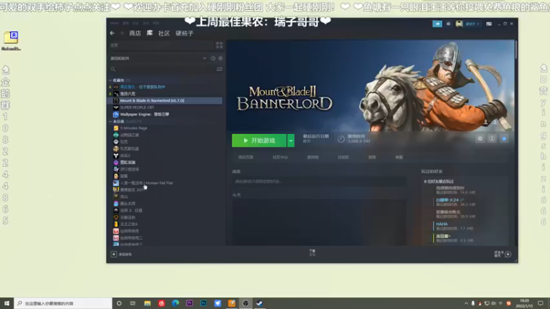Open friends chat plus icon at bottom right
550x309 pixels.
click(508, 254)
